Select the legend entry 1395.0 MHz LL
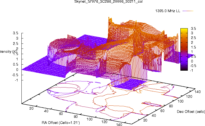 (168, 11)
